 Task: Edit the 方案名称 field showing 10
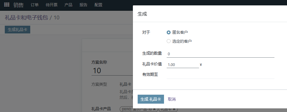pyautogui.click(x=112, y=70)
